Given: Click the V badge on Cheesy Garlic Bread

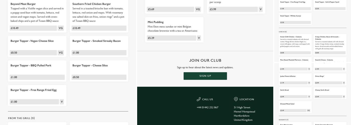Looking at the screenshot, I should pyautogui.click(x=344, y=97).
